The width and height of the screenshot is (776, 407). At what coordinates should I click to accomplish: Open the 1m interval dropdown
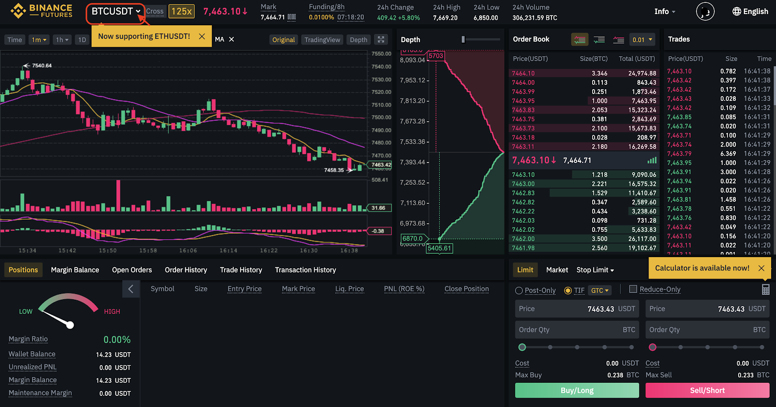39,40
